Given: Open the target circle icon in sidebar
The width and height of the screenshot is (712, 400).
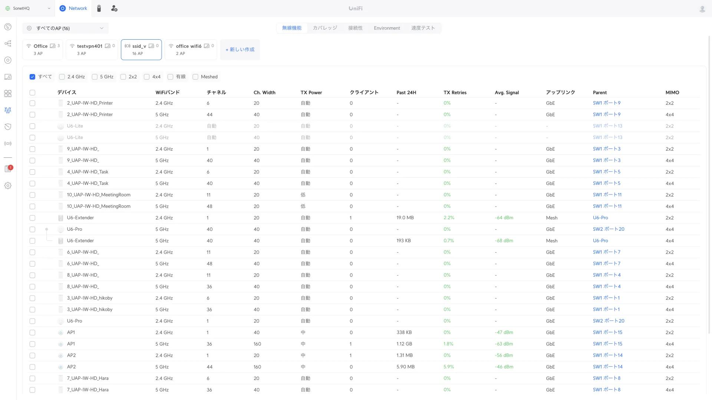Looking at the screenshot, I should 8,60.
